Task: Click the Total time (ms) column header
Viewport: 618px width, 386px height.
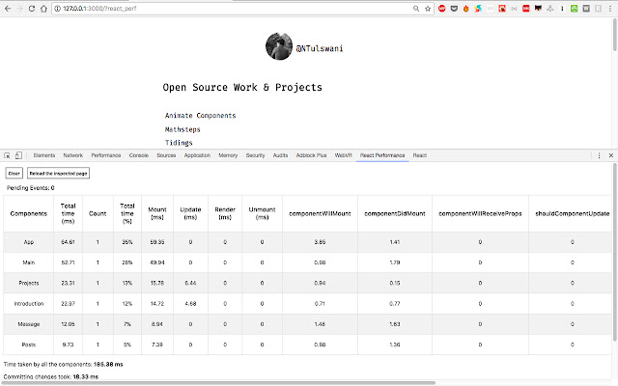Action: (x=68, y=213)
